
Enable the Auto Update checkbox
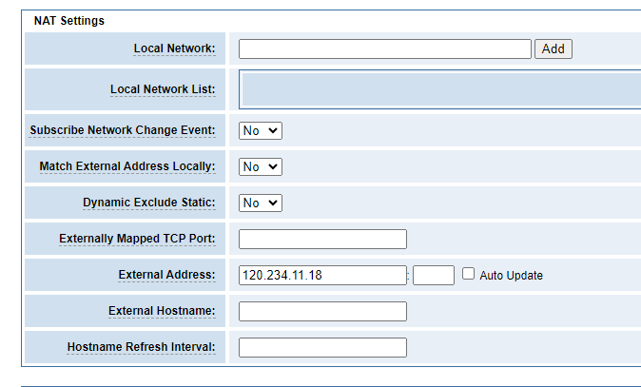tap(468, 274)
